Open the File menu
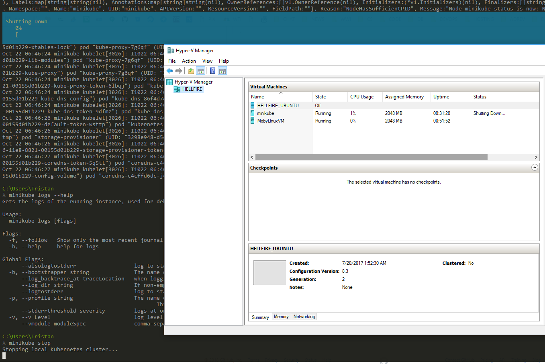Screen dimensions: 545x364 click(x=172, y=61)
